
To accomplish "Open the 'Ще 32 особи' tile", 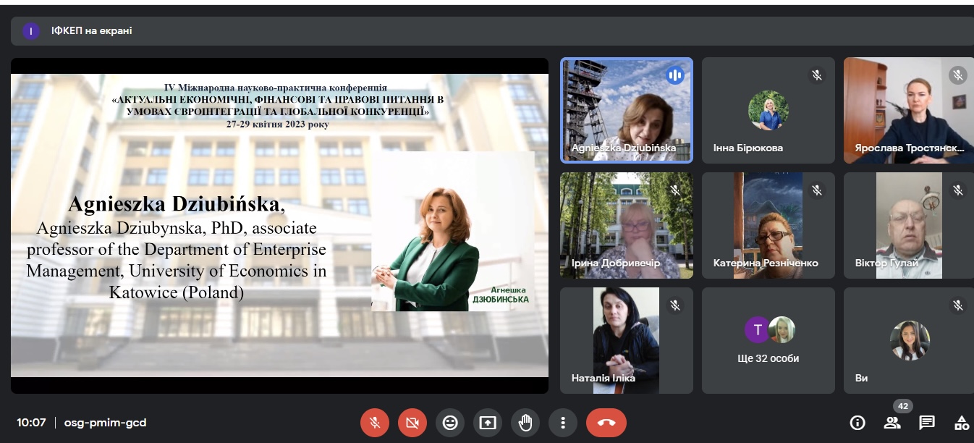I will click(x=768, y=340).
